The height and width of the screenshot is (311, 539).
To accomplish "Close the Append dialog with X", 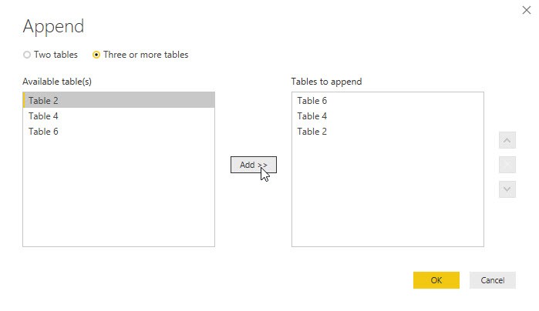I will 527,10.
